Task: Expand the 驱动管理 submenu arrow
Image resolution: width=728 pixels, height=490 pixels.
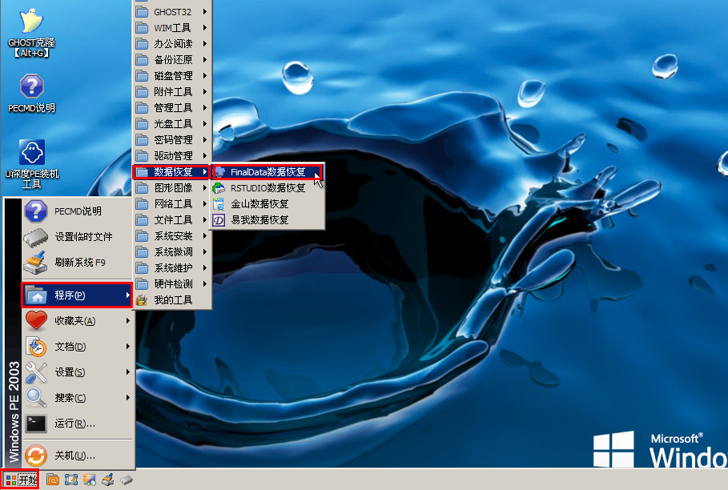Action: coord(205,156)
